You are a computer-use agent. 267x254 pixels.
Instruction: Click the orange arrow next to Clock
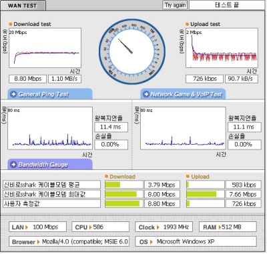(158, 227)
